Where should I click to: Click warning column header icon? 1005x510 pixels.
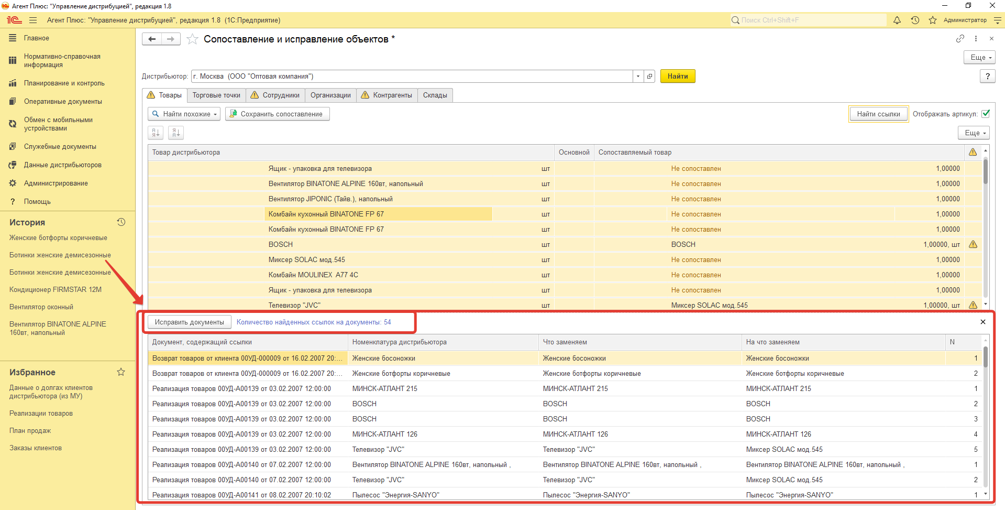(973, 153)
